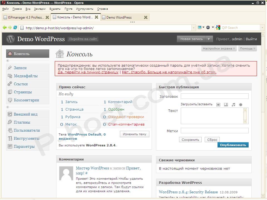
Task: Close the ISPmanager 4.3 tab
Action: click(47, 17)
